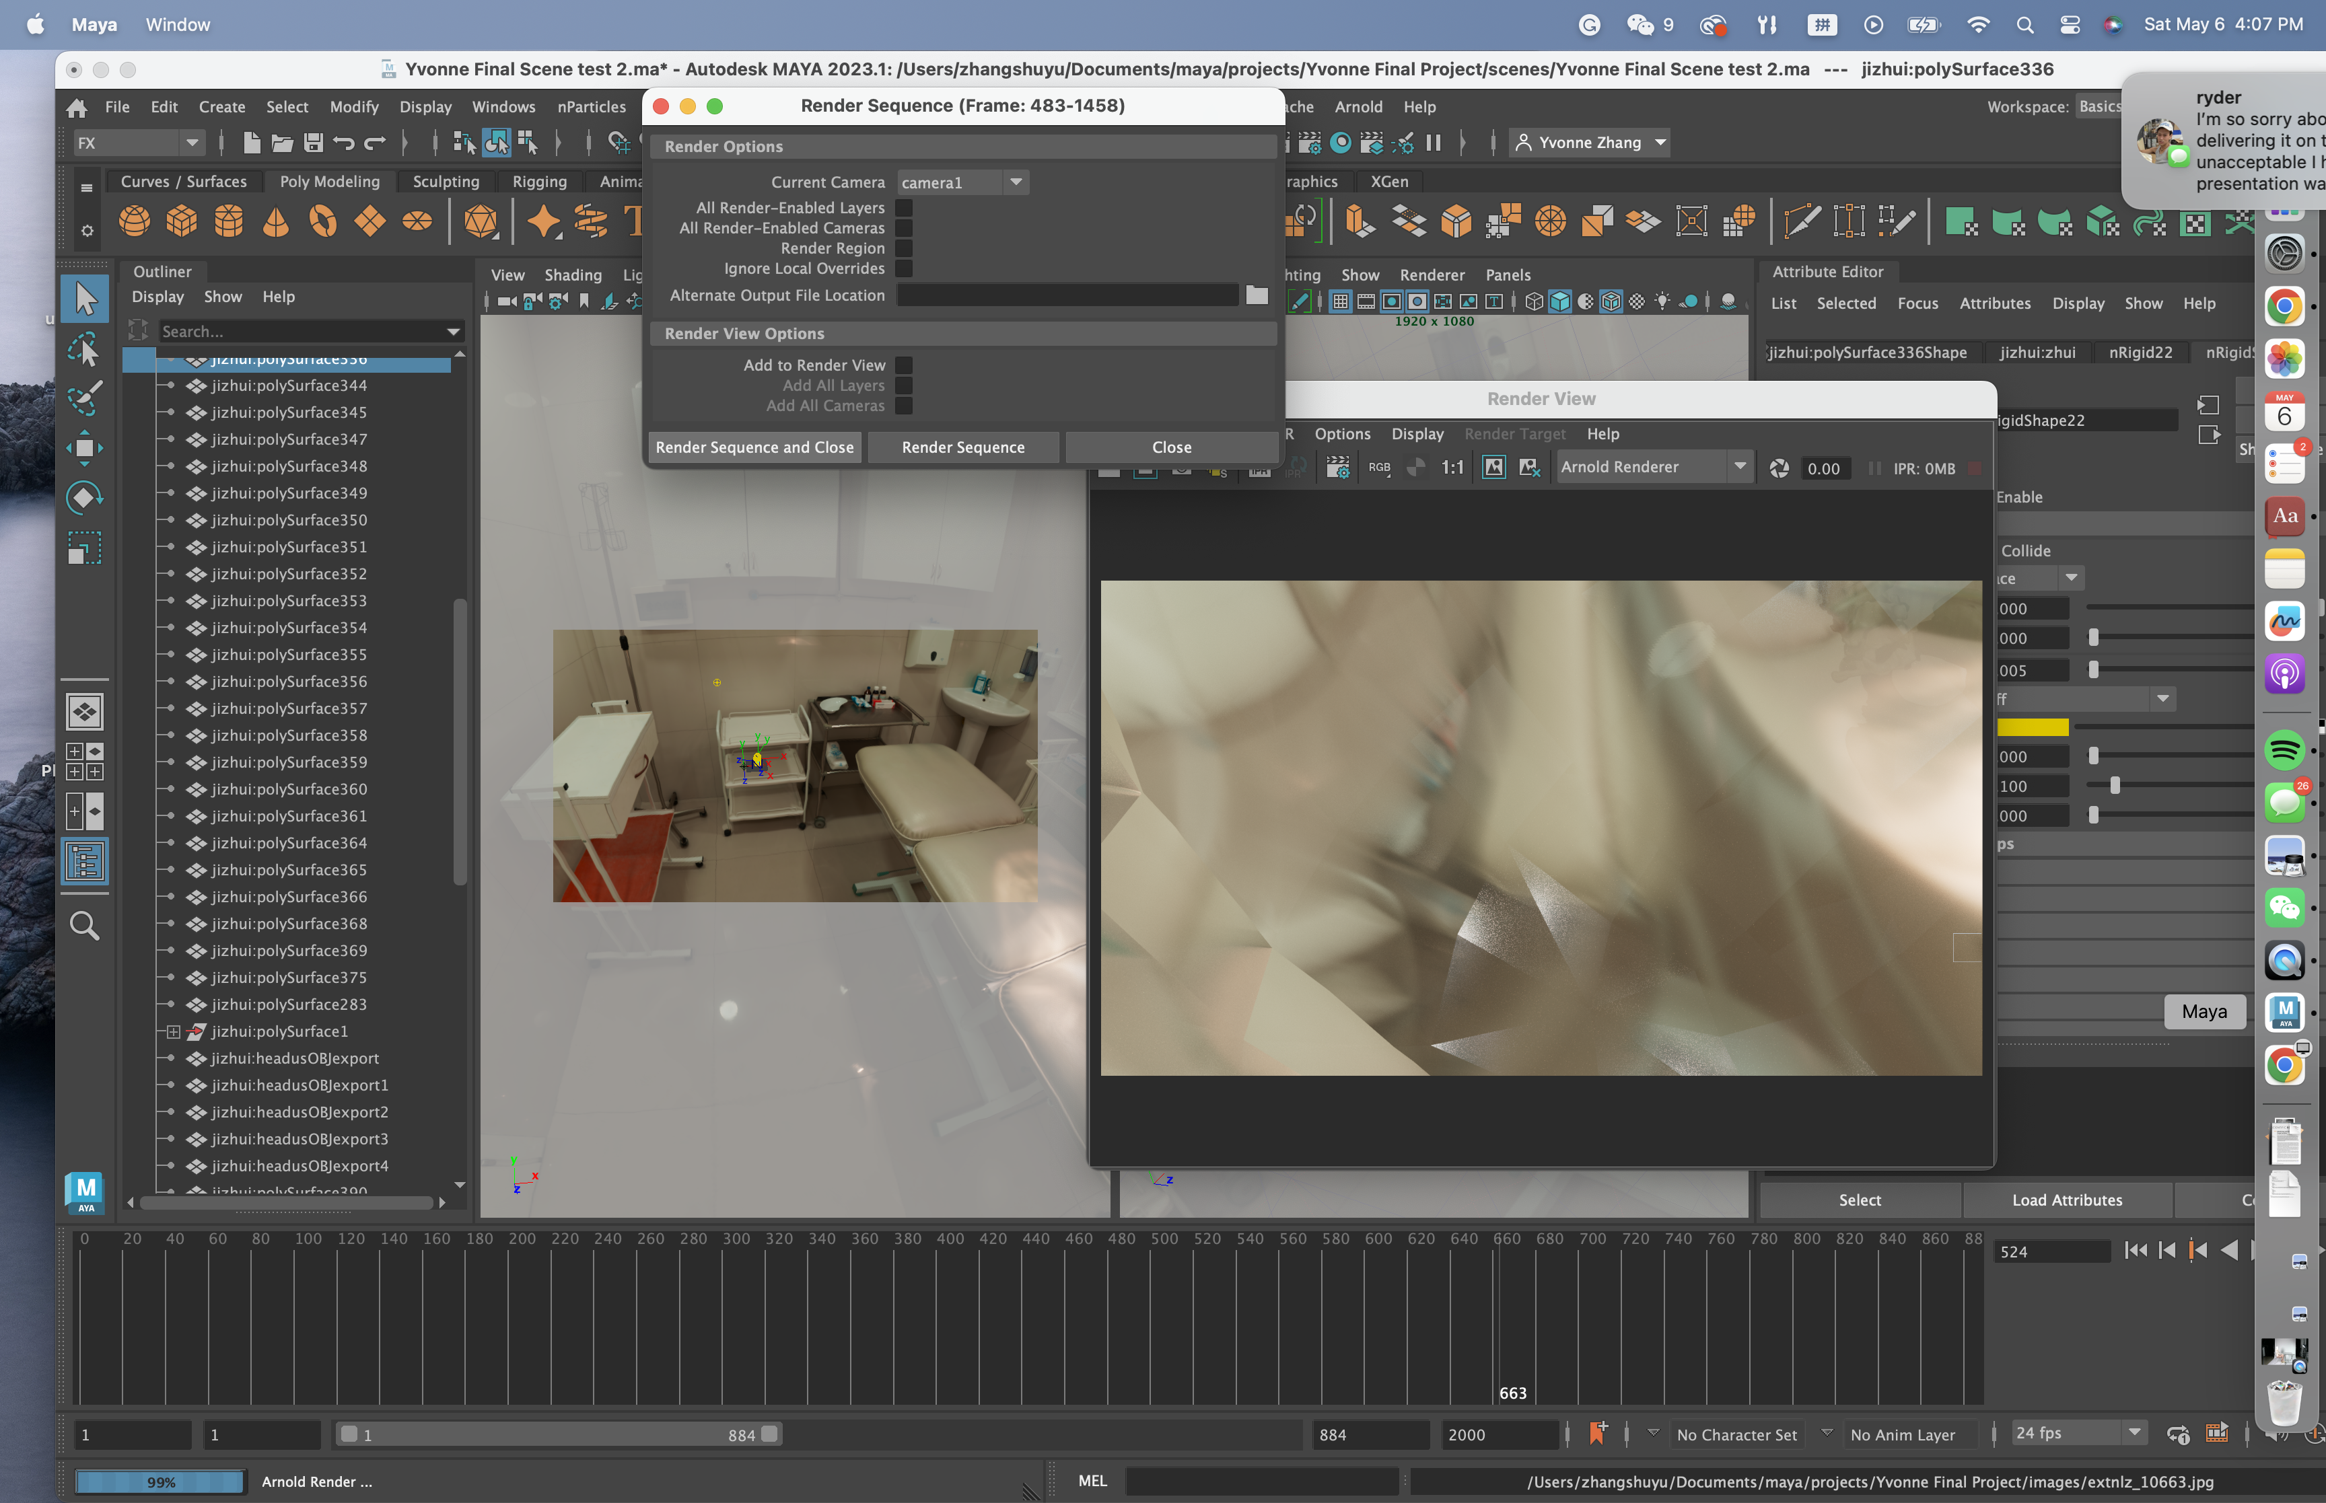This screenshot has width=2326, height=1503.
Task: Click the Select button in Attribute Editor
Action: (1860, 1200)
